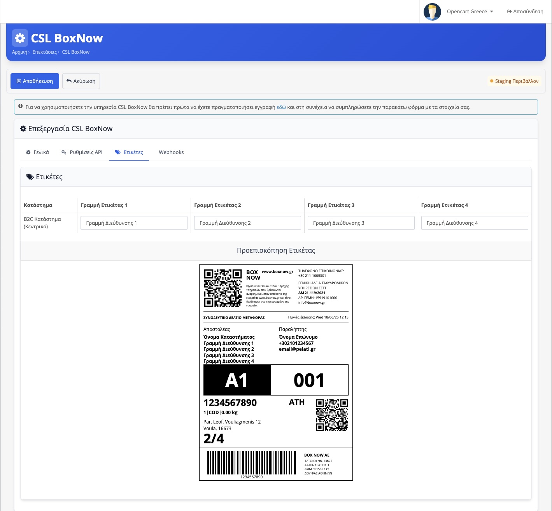Click the Όνομα Επώνυμο recipient name
552x511 pixels.
click(x=298, y=337)
